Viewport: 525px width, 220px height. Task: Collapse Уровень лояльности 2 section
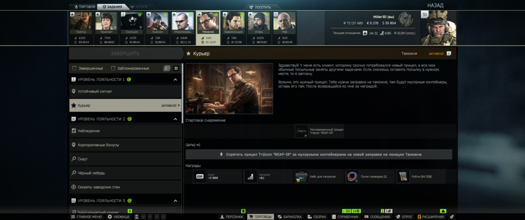tap(175, 119)
